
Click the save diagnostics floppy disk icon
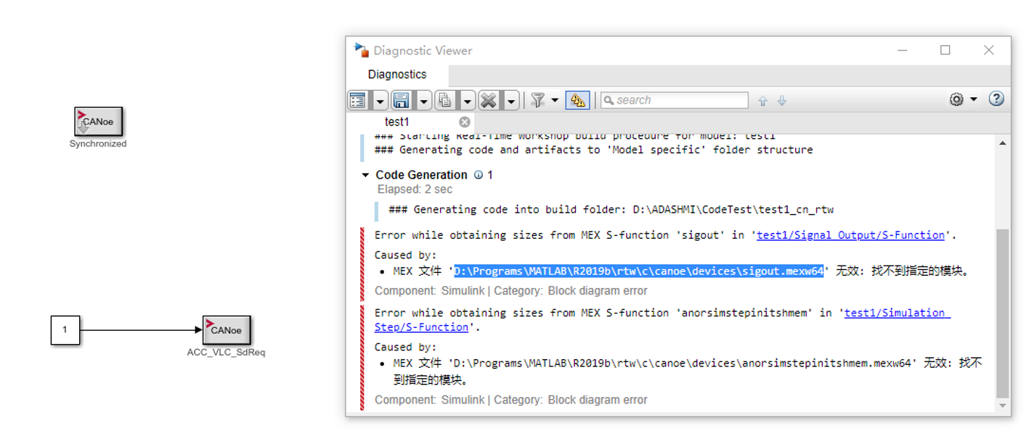click(x=401, y=101)
